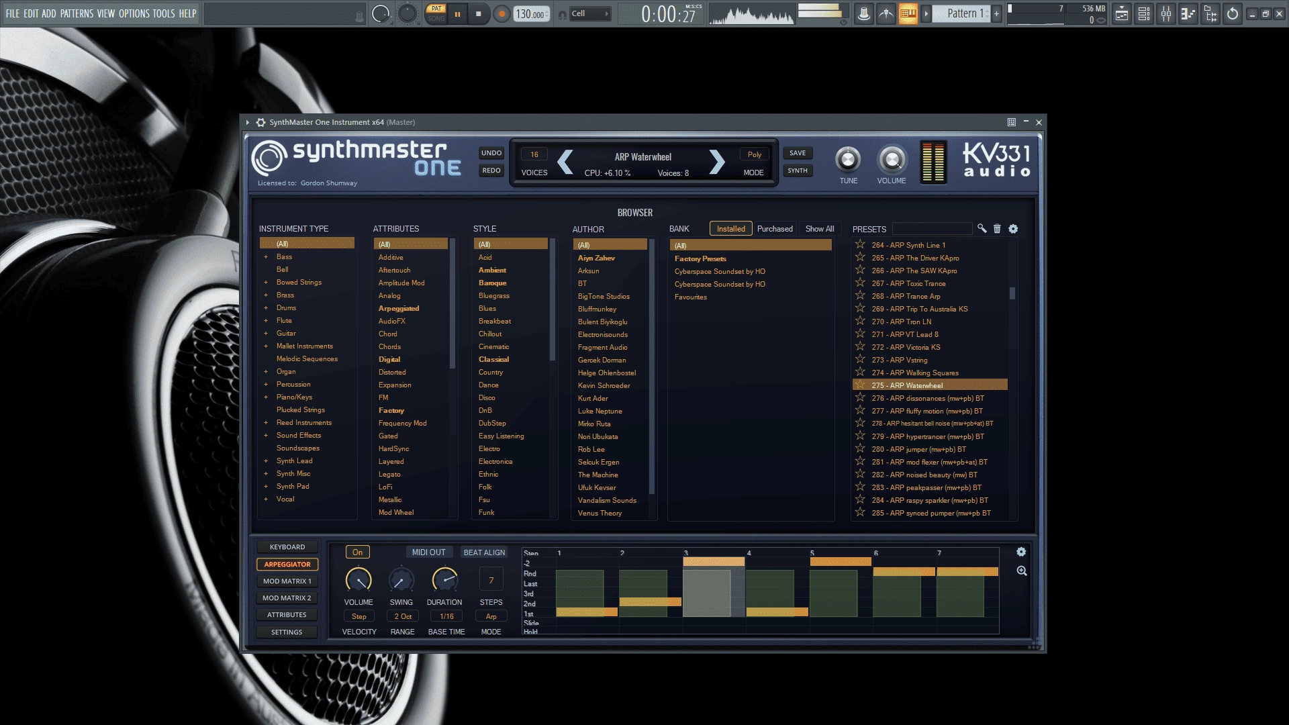Open the voices count 16 dropdown
The width and height of the screenshot is (1289, 725).
pyautogui.click(x=534, y=154)
